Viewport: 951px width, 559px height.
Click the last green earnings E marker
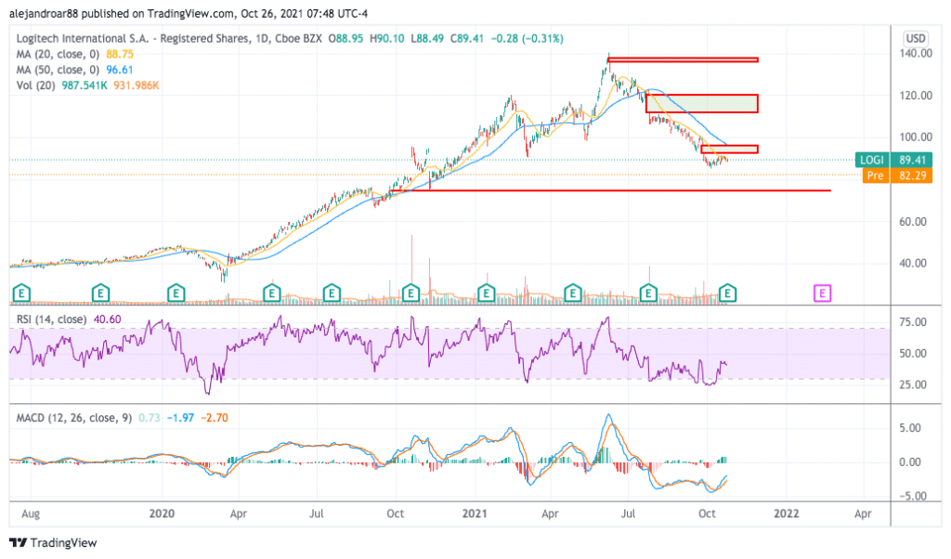[727, 294]
